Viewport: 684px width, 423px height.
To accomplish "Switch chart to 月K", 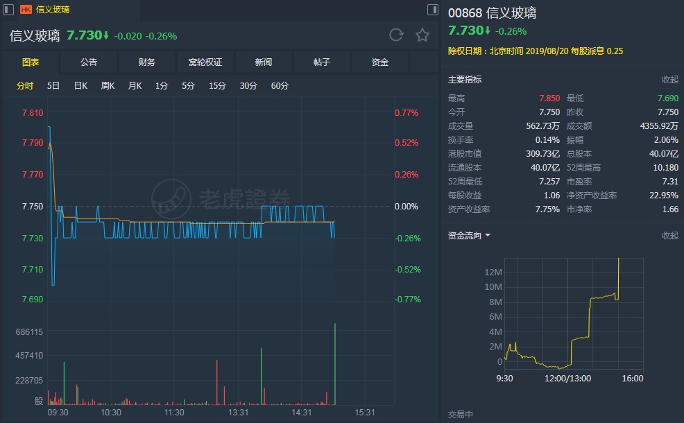I will click(x=135, y=85).
